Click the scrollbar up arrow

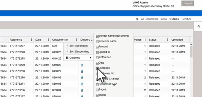pos(191,44)
